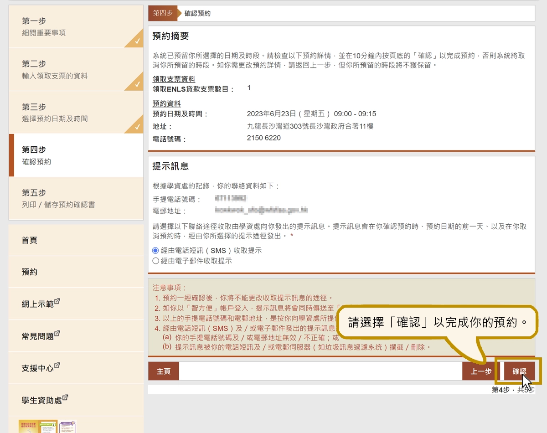Click the 主頁 button

coord(163,371)
